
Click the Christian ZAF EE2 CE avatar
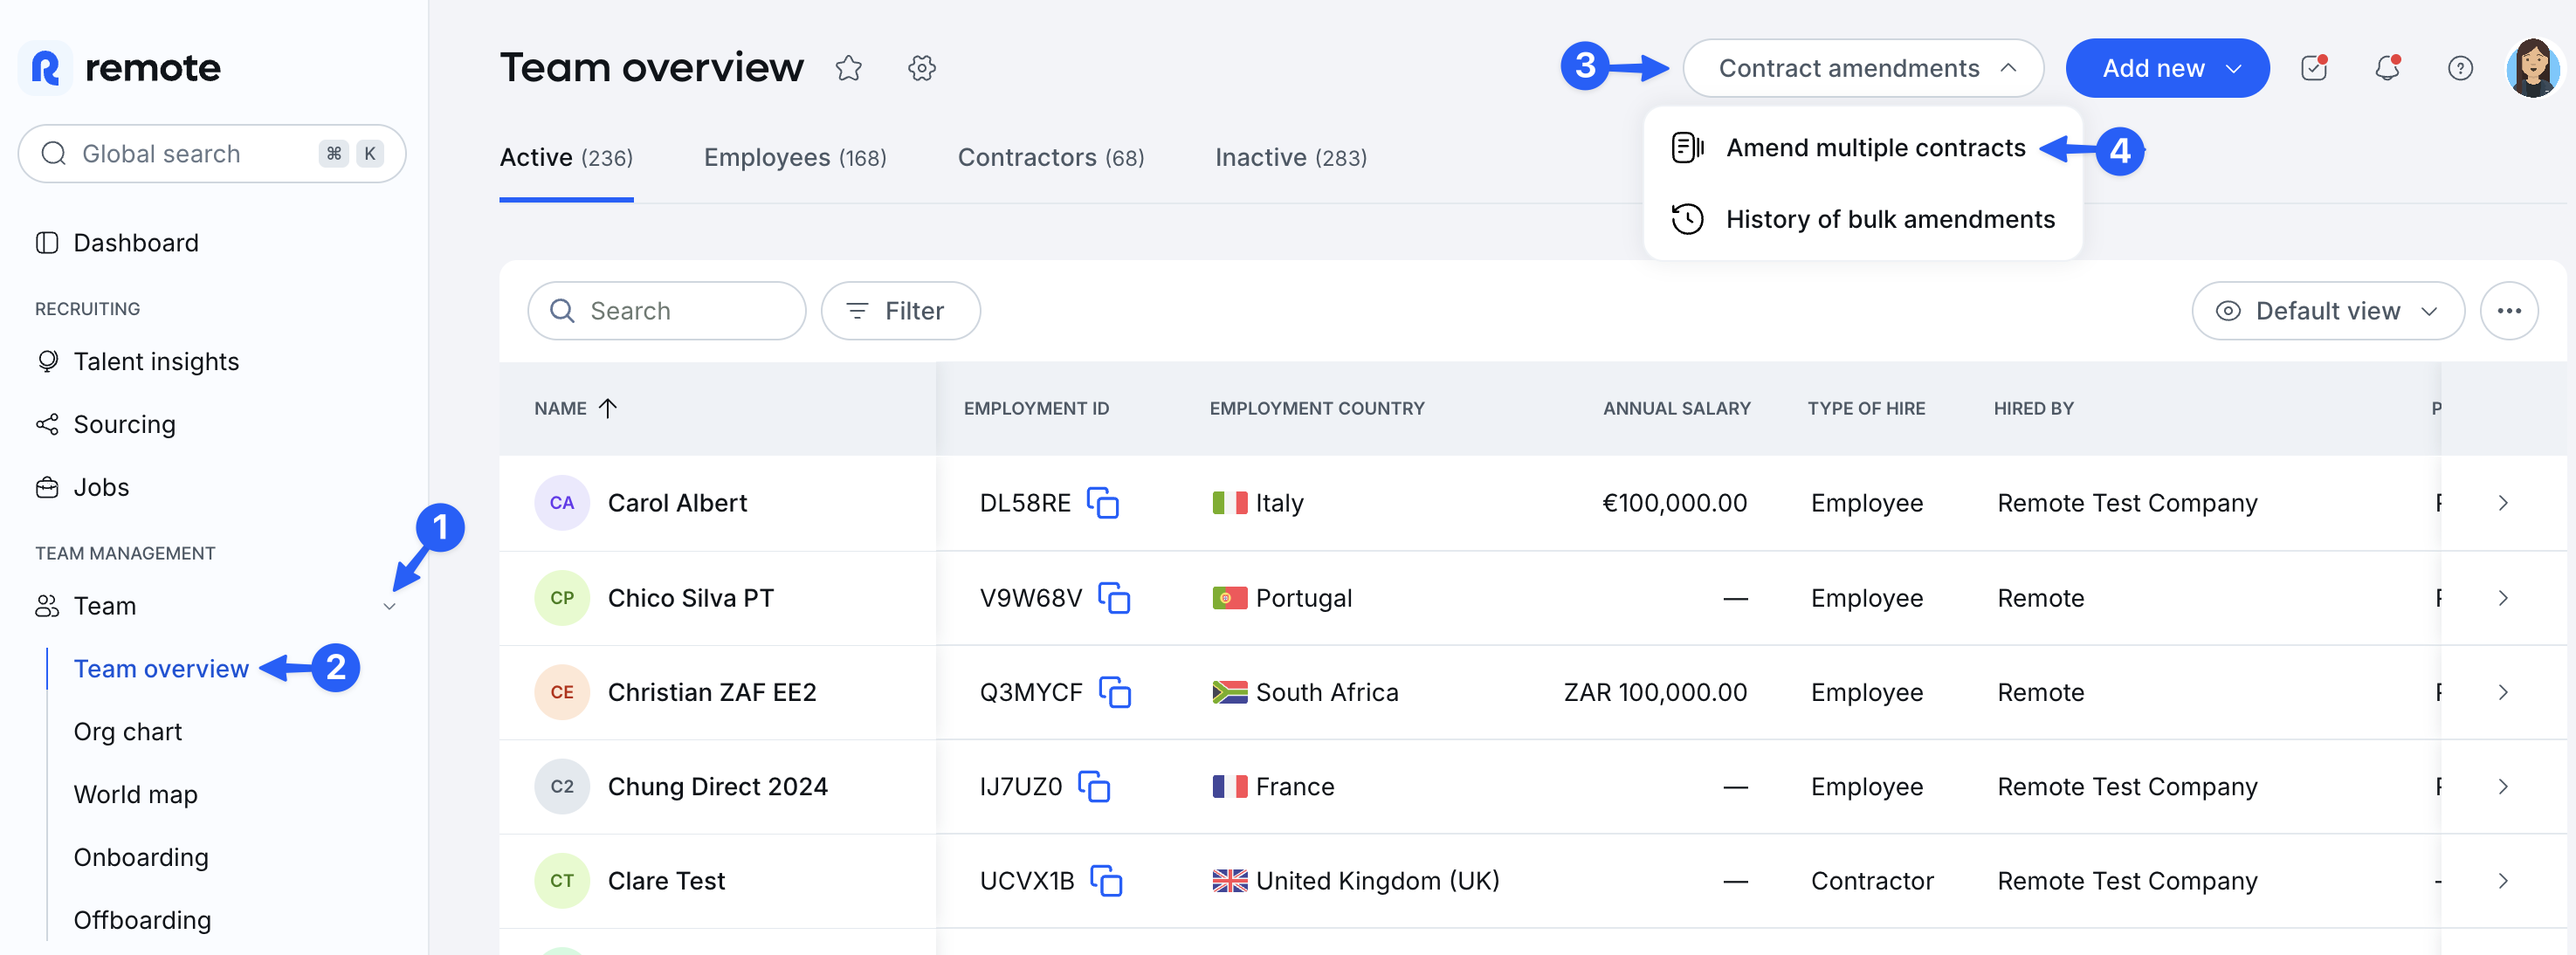(562, 692)
